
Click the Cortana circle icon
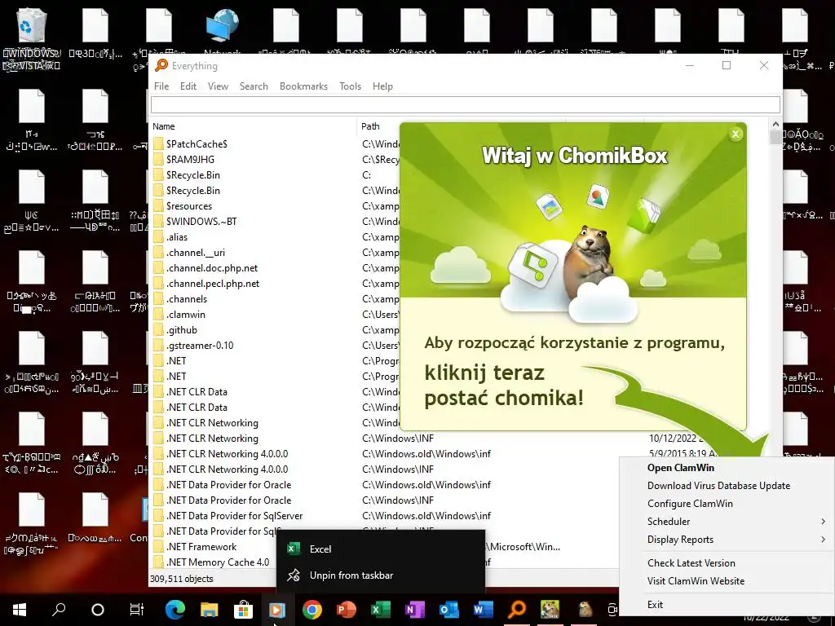tap(98, 610)
